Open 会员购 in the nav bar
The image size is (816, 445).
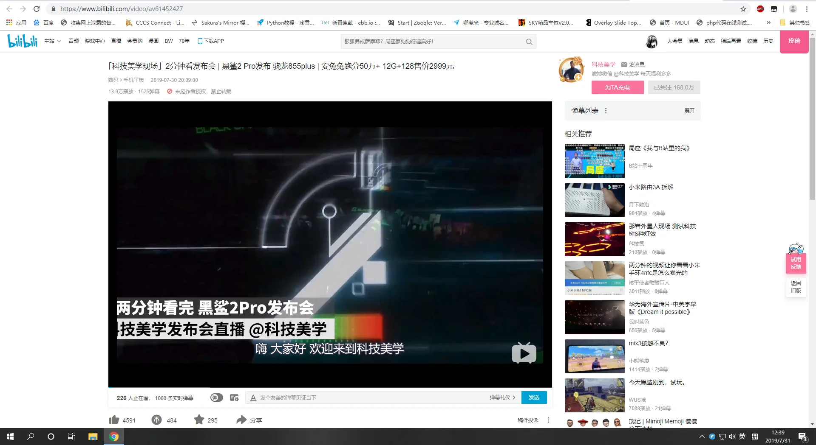coord(135,41)
